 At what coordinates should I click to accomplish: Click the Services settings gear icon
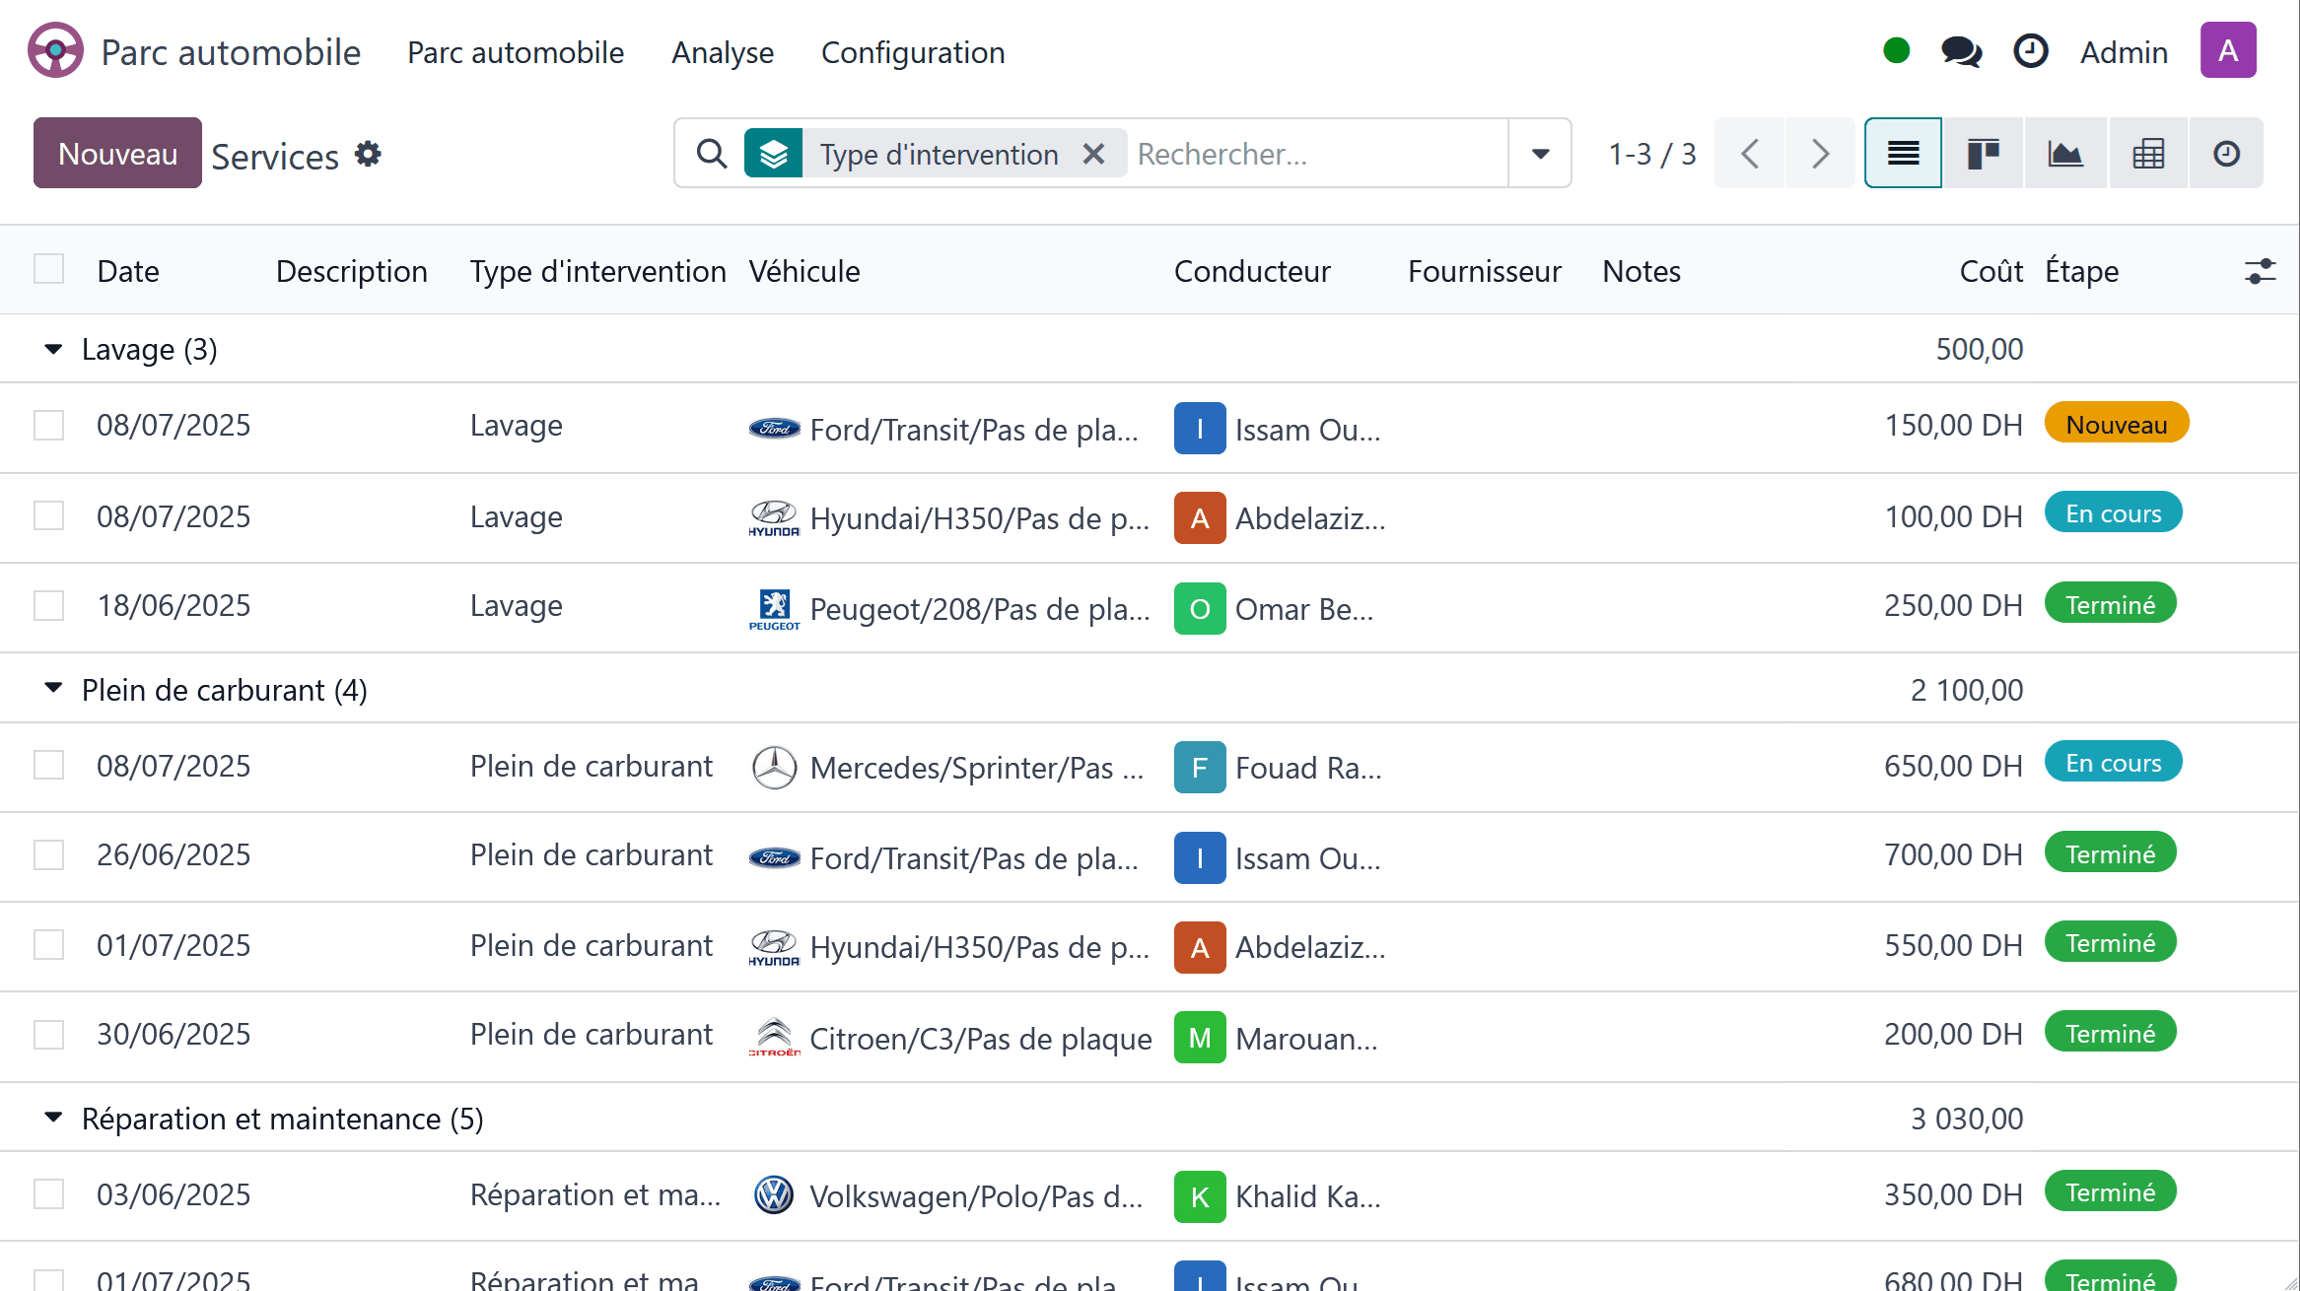(368, 154)
